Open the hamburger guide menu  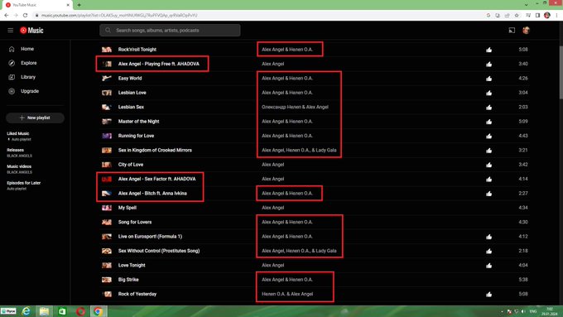tap(11, 30)
